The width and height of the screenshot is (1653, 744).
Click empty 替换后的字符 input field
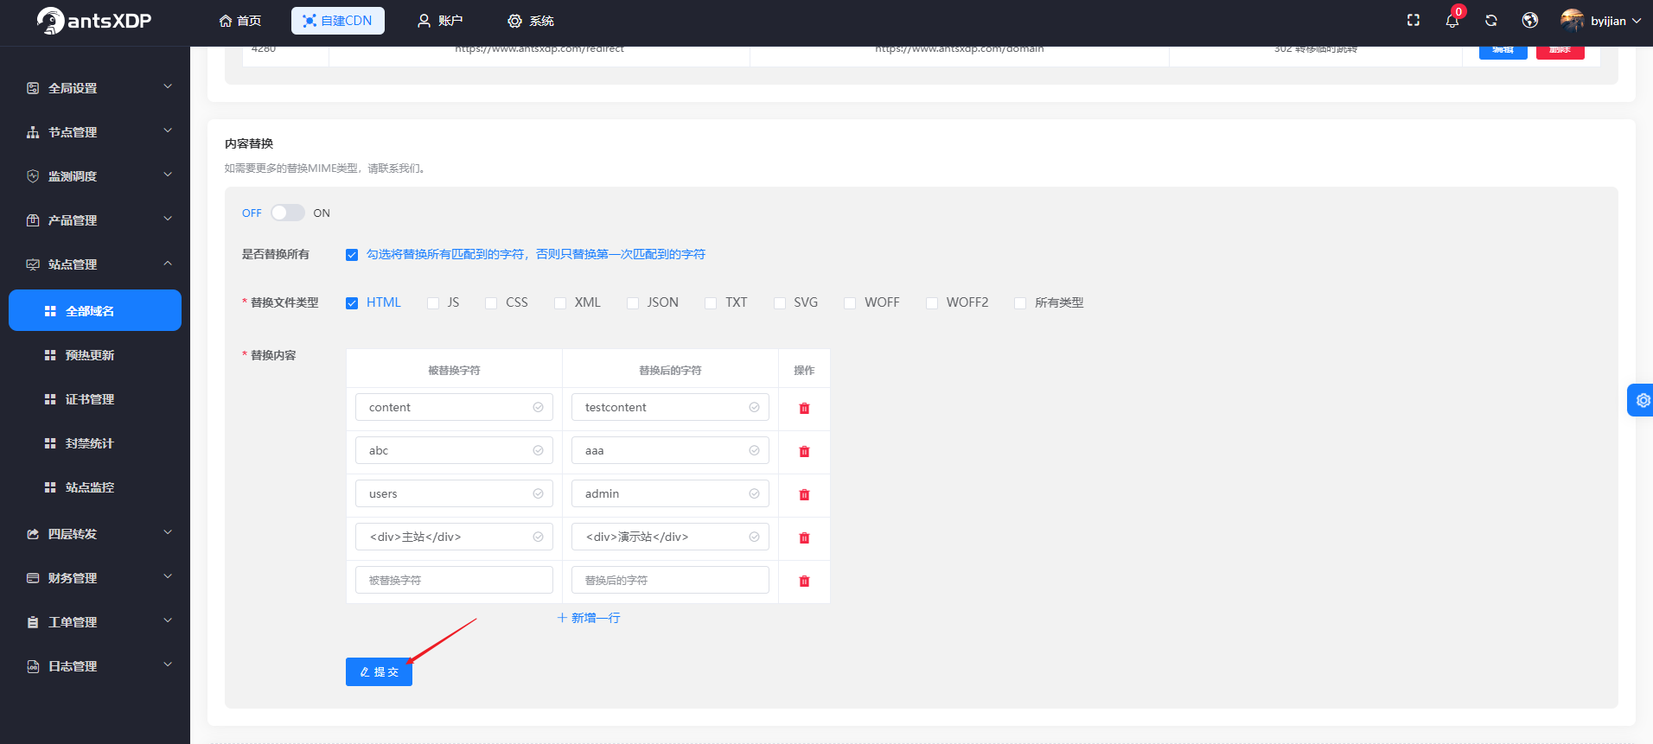pos(670,580)
